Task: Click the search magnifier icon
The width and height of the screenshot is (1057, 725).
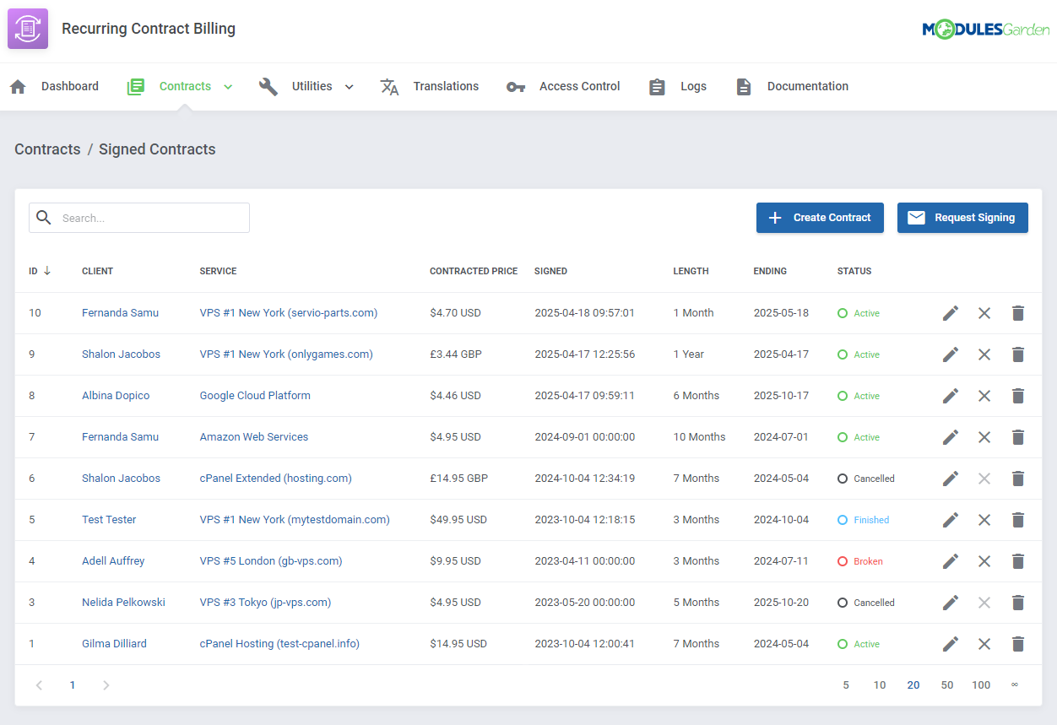Action: coord(43,218)
